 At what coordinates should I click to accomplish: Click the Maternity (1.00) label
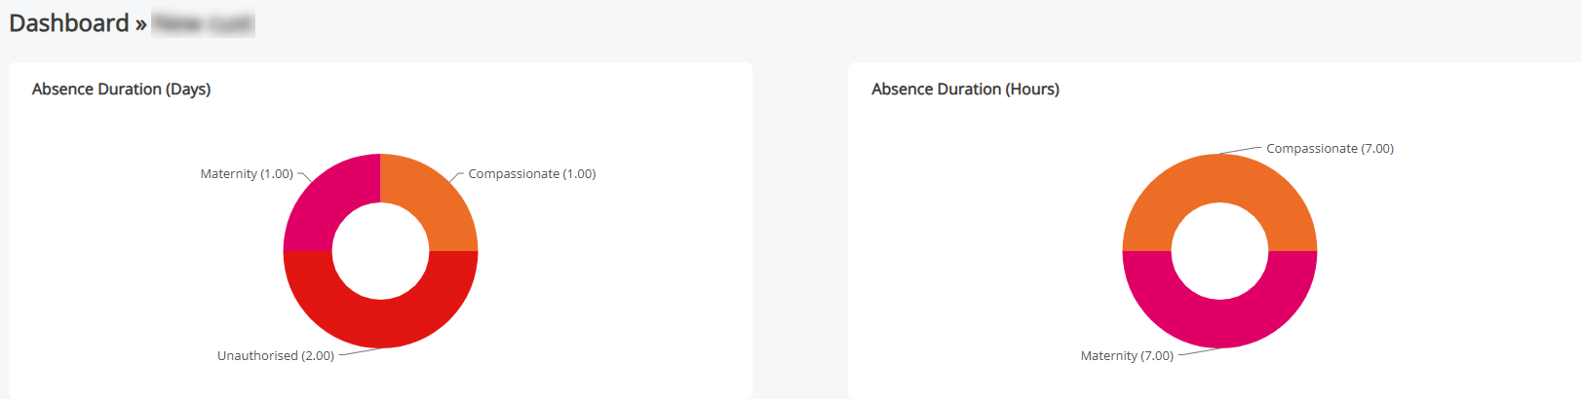247,174
